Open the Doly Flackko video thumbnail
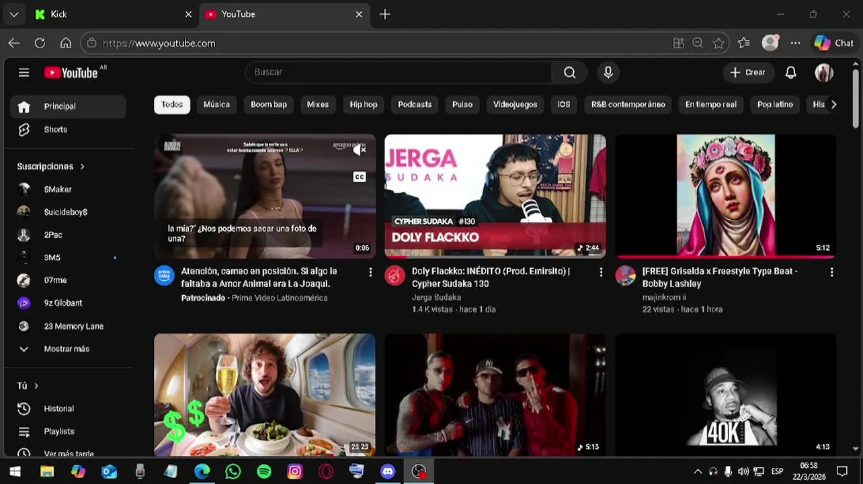Screen dimensions: 863x484 (495, 196)
